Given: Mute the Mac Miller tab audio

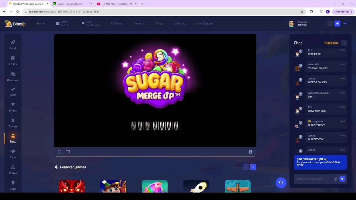Looking at the screenshot, I should (x=131, y=4).
